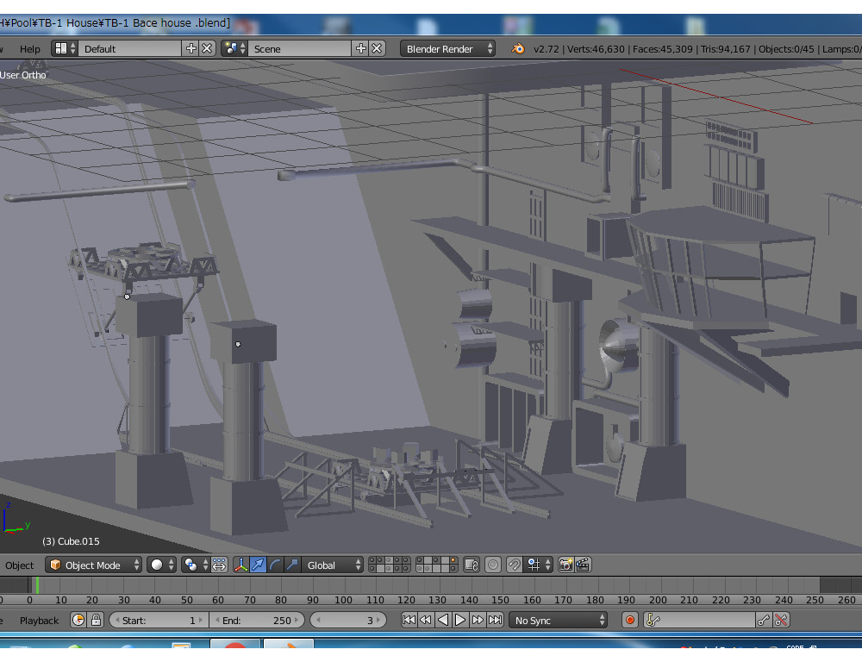This screenshot has height=662, width=862.
Task: Render OpenGL animation clapperboard icon
Action: 583,565
